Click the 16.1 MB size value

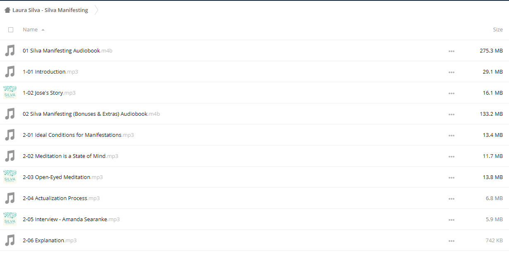point(493,93)
